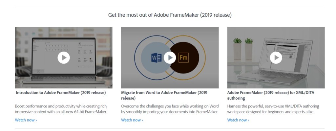The image size is (336, 131).
Task: Click the Fm FrameMaker icon in the thumbnail
Action: (x=183, y=58)
